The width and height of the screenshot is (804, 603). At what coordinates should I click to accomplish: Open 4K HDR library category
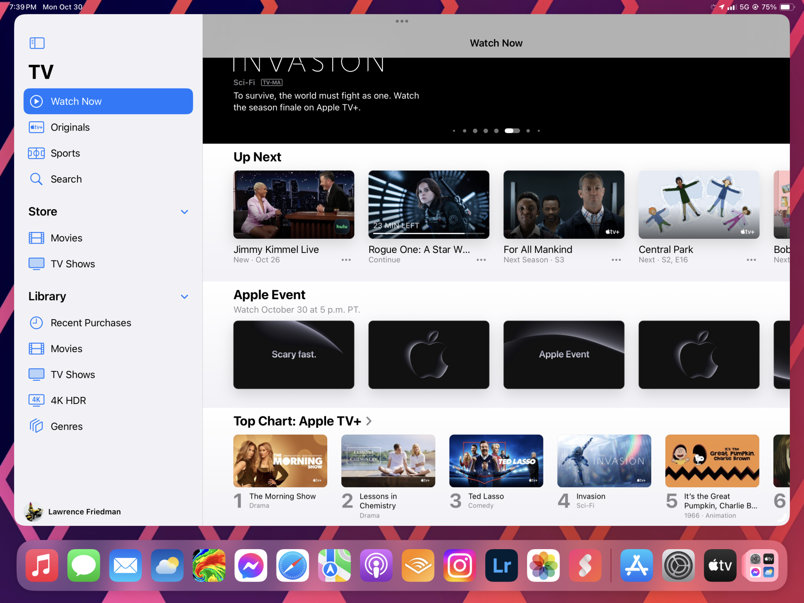coord(68,400)
